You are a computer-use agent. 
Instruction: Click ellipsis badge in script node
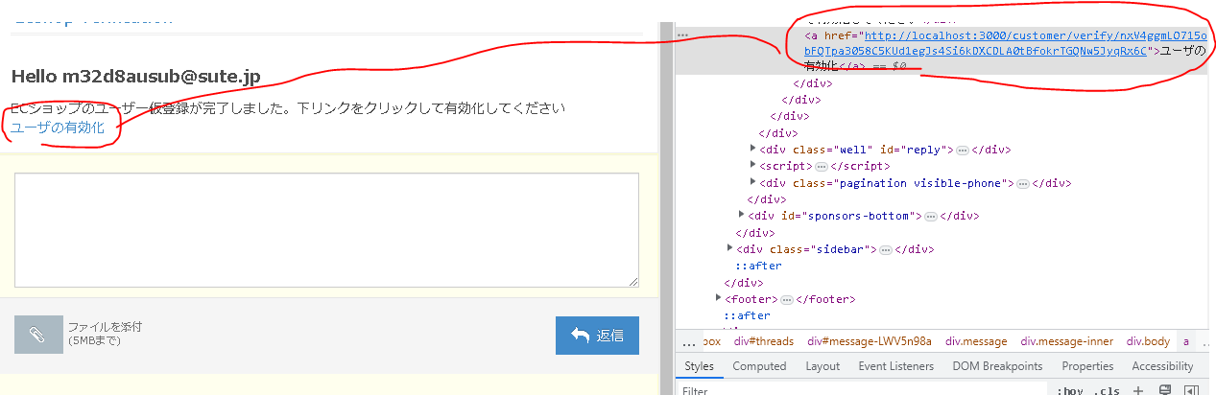coord(821,167)
